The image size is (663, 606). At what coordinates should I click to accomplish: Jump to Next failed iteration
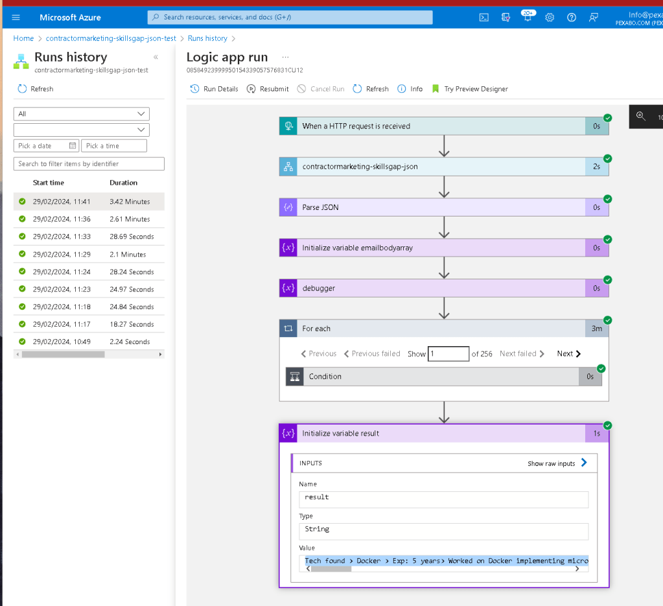(x=522, y=353)
